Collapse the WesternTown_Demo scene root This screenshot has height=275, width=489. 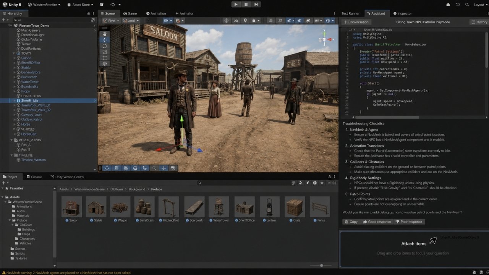(x=11, y=25)
